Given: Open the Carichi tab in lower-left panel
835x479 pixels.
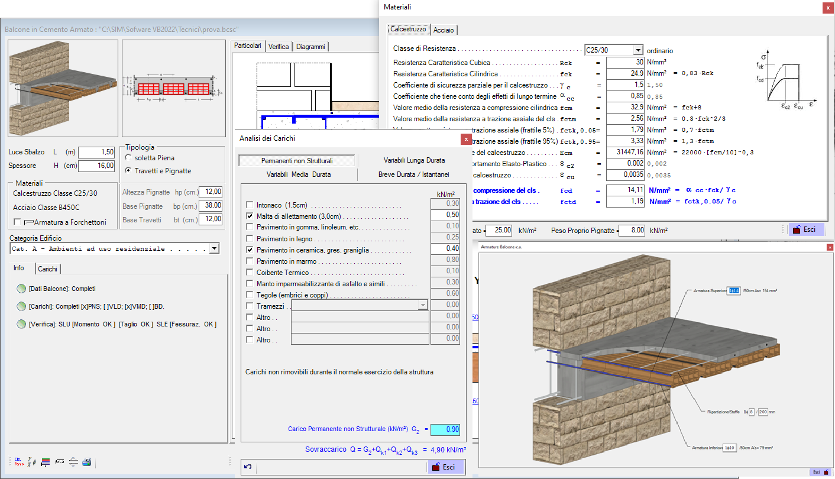Looking at the screenshot, I should coord(47,269).
